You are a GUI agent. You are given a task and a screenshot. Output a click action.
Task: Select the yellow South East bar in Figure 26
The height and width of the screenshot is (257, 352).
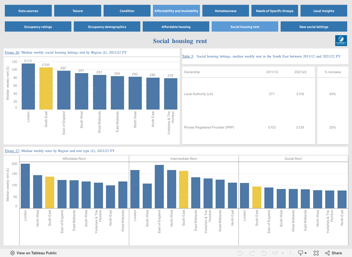(x=46, y=88)
